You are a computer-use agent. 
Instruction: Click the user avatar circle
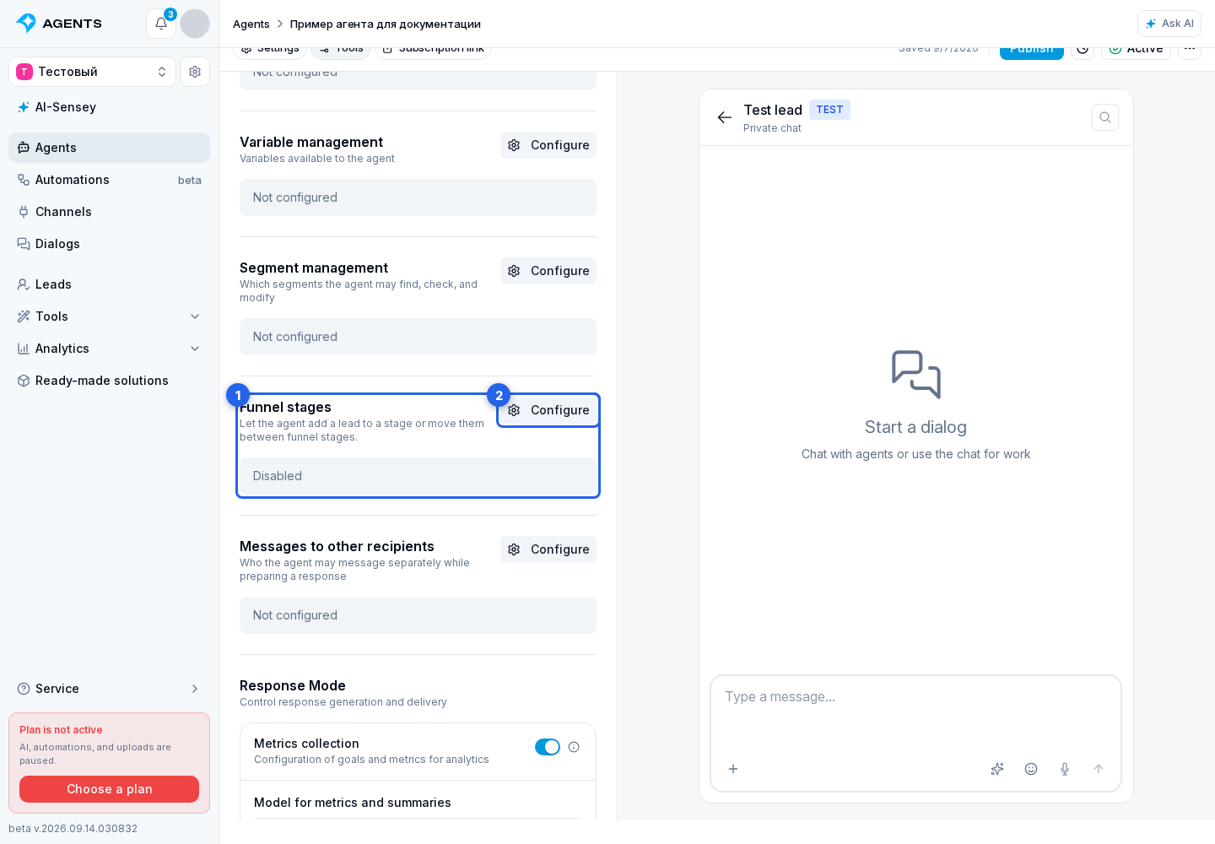(195, 24)
